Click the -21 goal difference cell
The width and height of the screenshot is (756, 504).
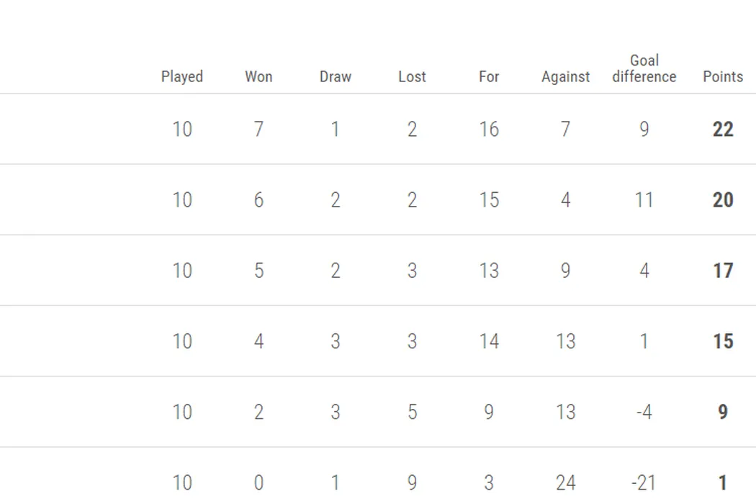[x=644, y=482]
